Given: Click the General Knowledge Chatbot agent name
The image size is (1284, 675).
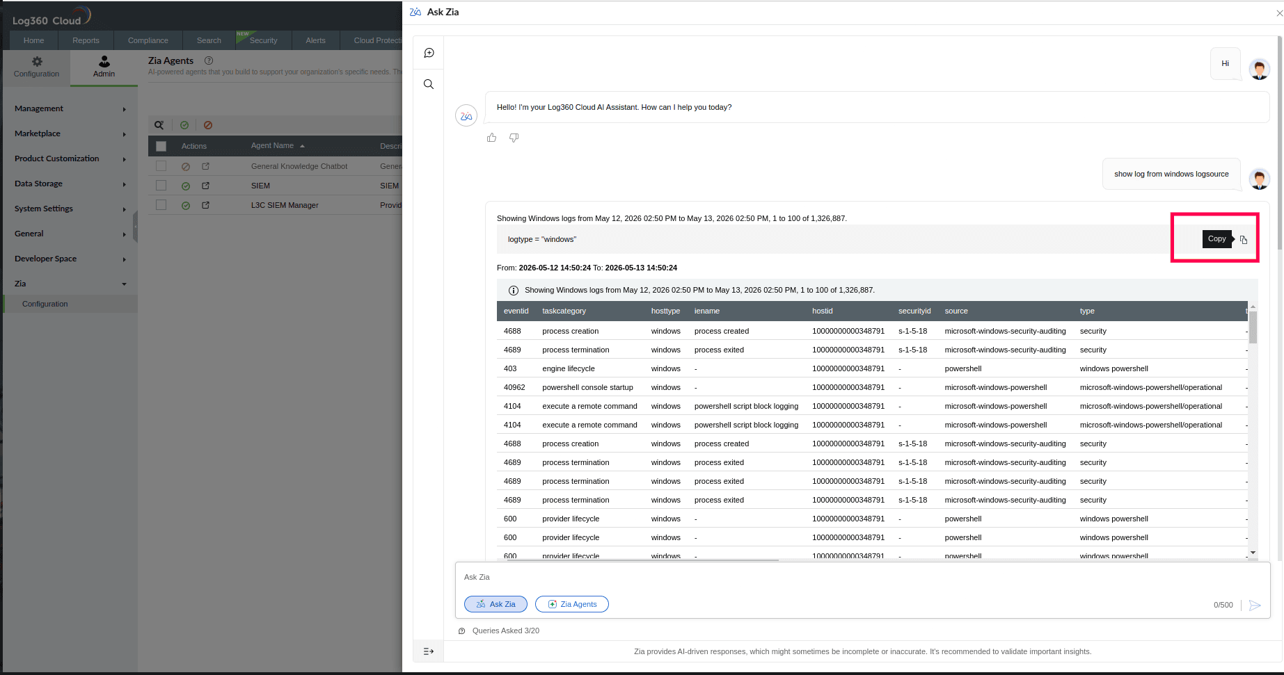Looking at the screenshot, I should [299, 166].
